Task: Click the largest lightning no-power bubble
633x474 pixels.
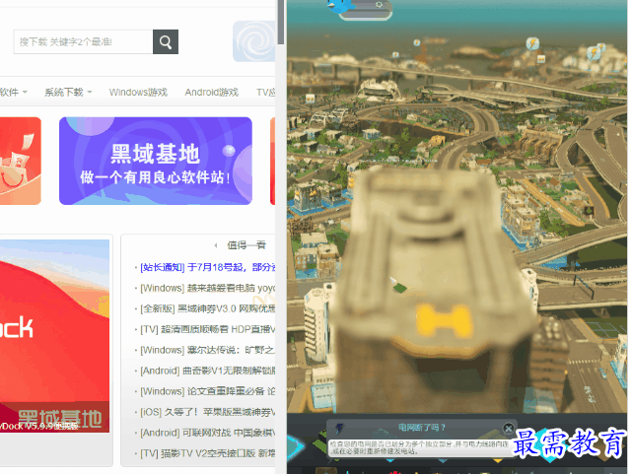Action: pos(532,43)
